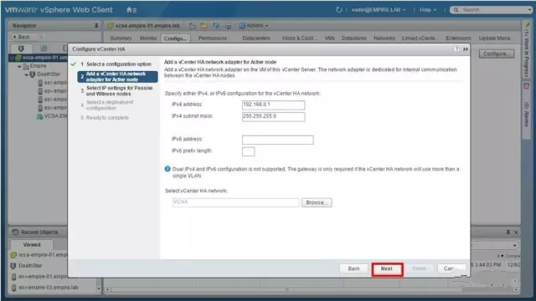536x301 pixels.
Task: Switch to the Datacenters tab
Action: 256,38
